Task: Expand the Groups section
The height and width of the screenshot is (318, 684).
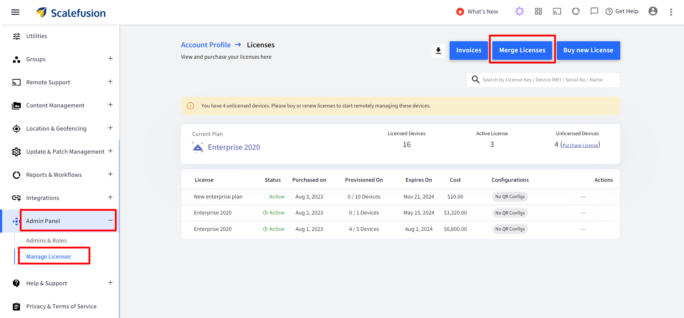Action: click(110, 58)
